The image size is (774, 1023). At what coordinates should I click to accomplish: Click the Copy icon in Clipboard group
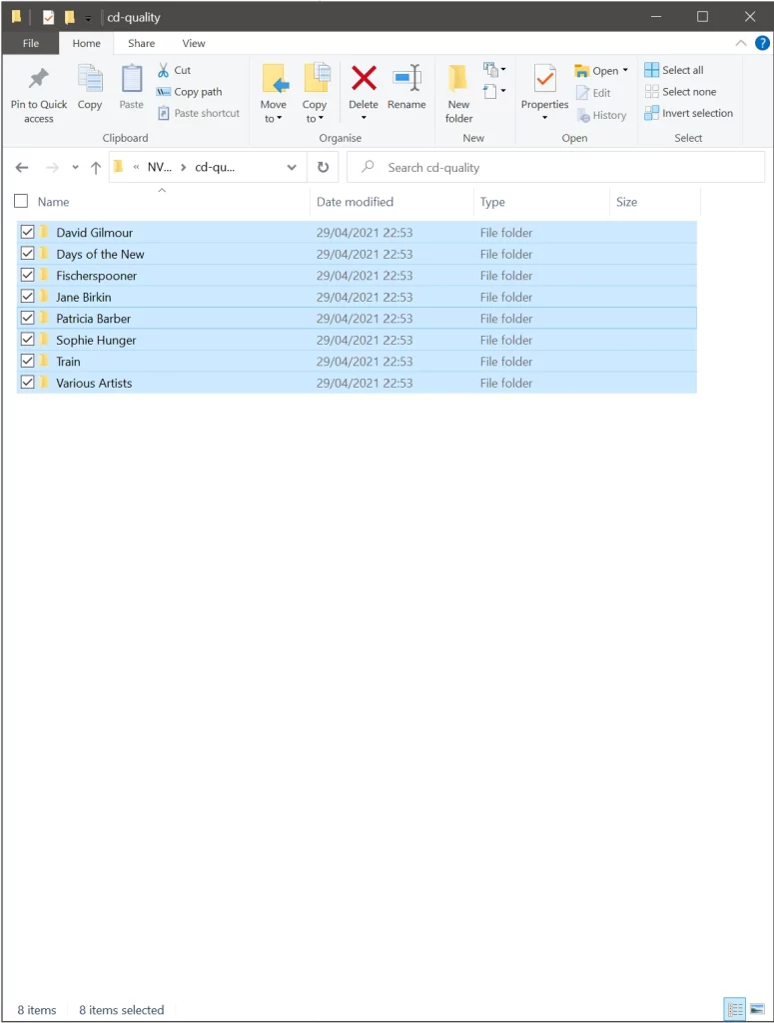pos(90,80)
